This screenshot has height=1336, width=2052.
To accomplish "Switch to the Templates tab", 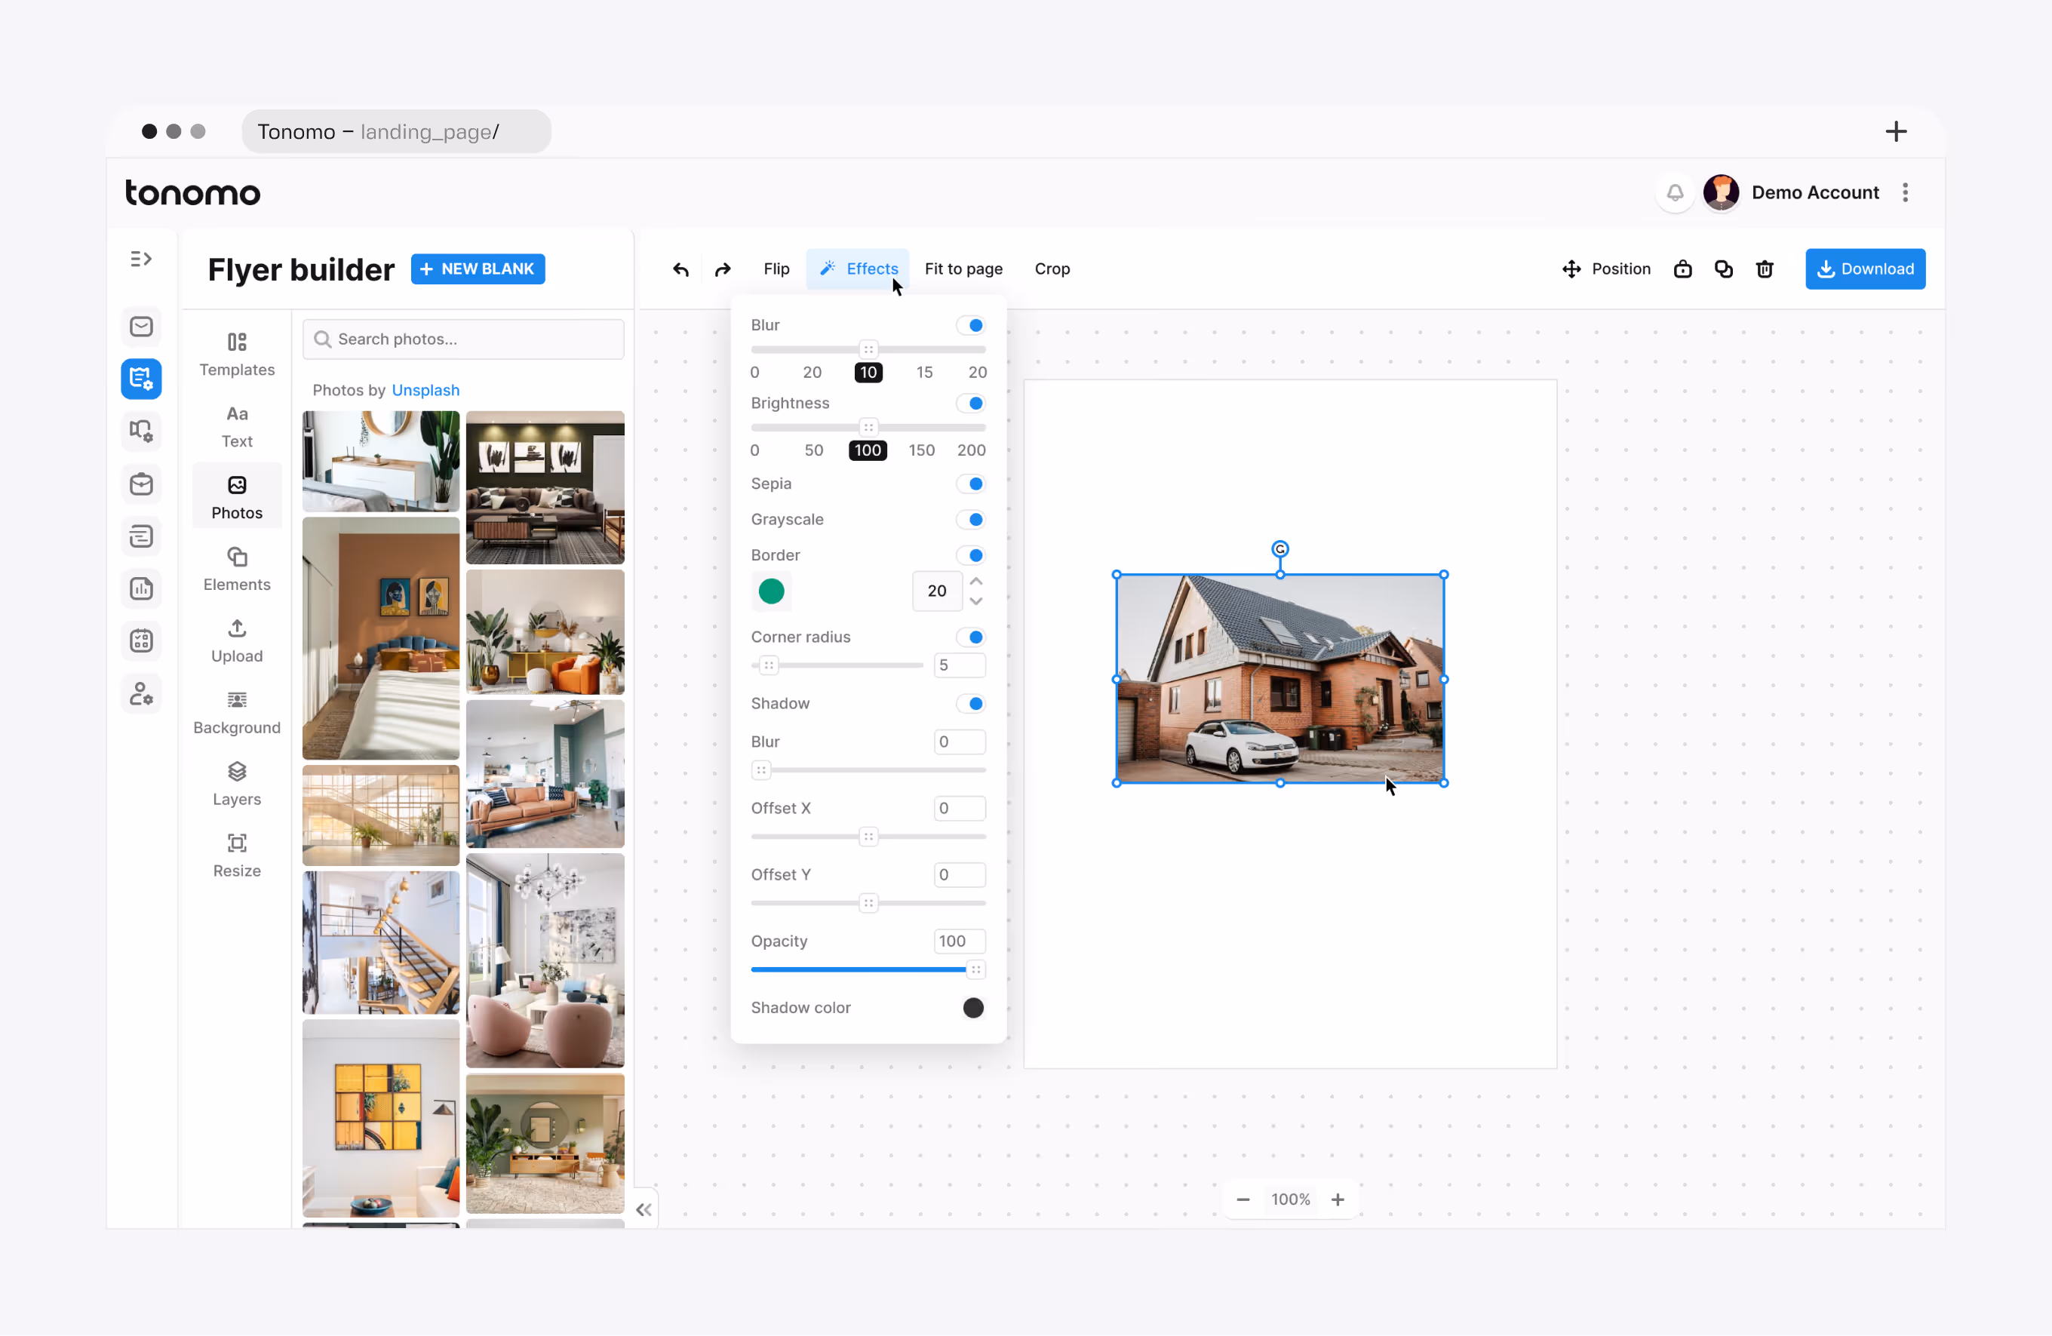I will (x=236, y=355).
